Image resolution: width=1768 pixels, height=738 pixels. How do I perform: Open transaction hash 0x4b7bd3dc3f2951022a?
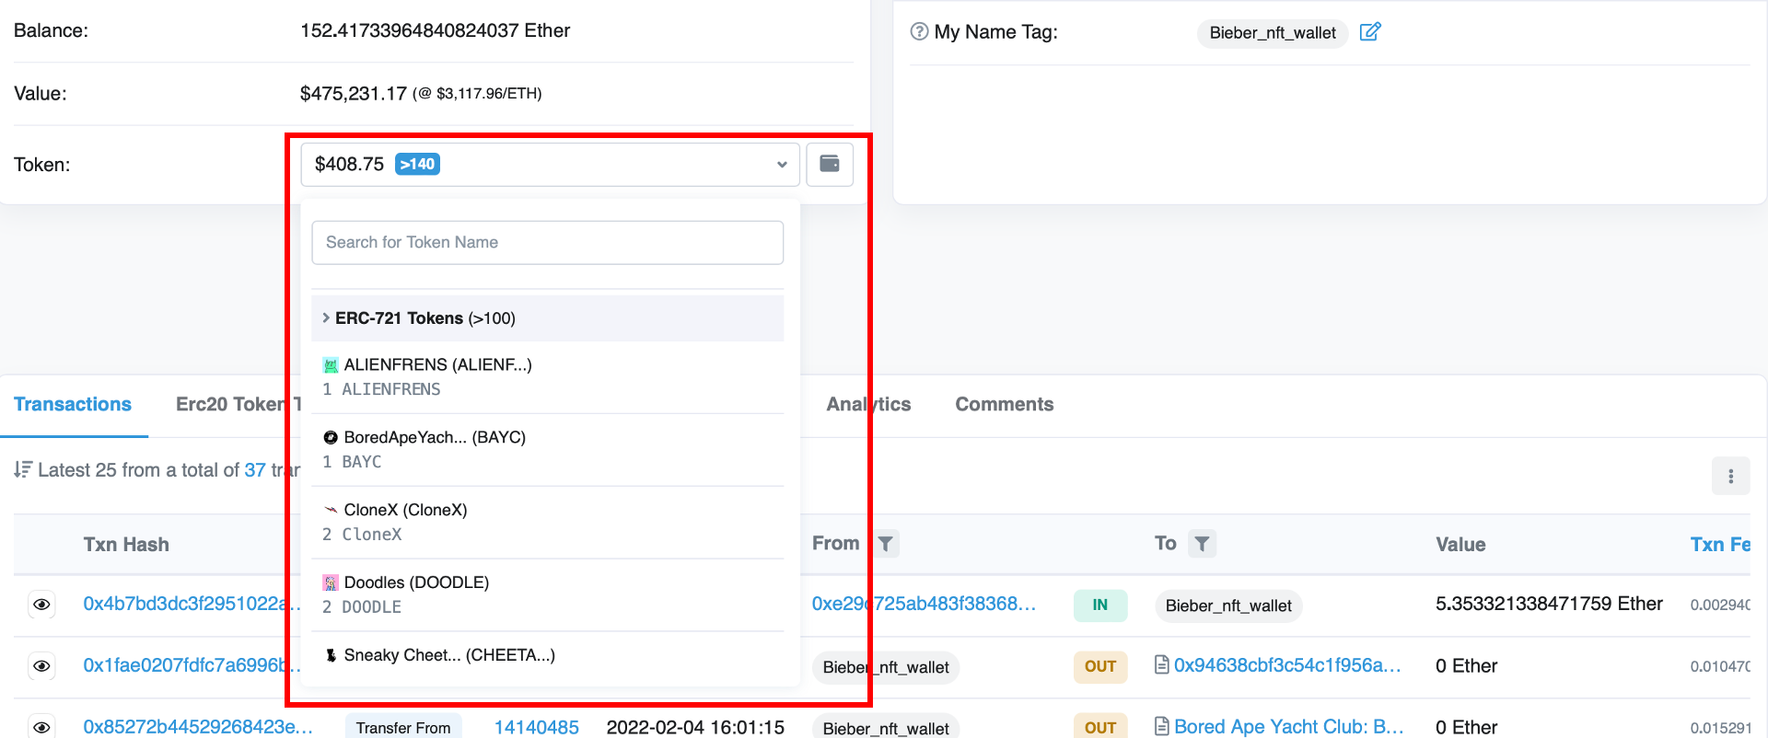click(x=192, y=604)
